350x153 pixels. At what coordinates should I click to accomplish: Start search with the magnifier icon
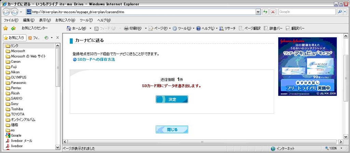pyautogui.click(x=340, y=12)
